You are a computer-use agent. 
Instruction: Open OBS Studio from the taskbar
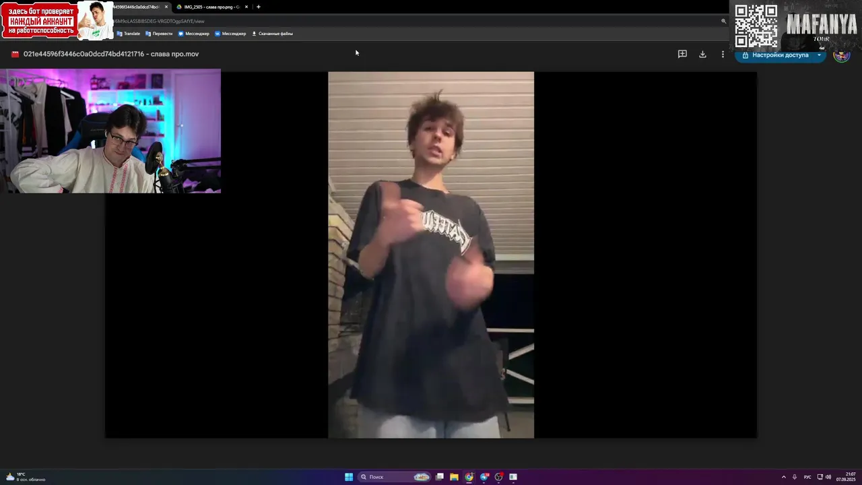[x=499, y=477]
